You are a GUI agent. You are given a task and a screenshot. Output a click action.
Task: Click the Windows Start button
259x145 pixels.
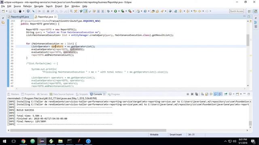pos(4,141)
